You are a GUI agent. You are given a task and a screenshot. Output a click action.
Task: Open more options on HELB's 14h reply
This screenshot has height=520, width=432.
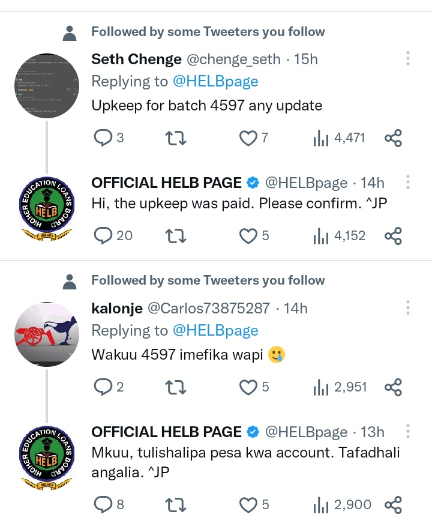[408, 182]
